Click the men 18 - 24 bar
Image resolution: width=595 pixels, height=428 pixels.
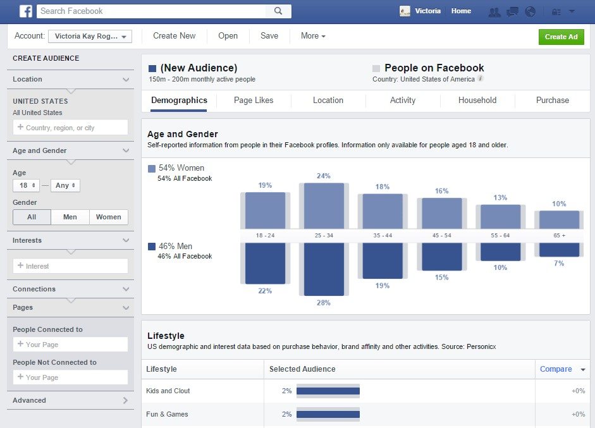pyautogui.click(x=265, y=264)
